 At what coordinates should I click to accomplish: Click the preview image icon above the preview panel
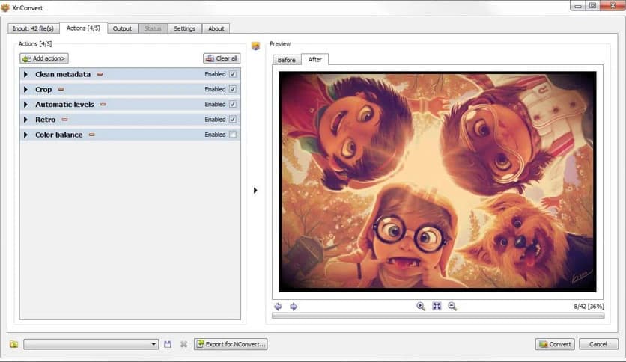[x=255, y=46]
